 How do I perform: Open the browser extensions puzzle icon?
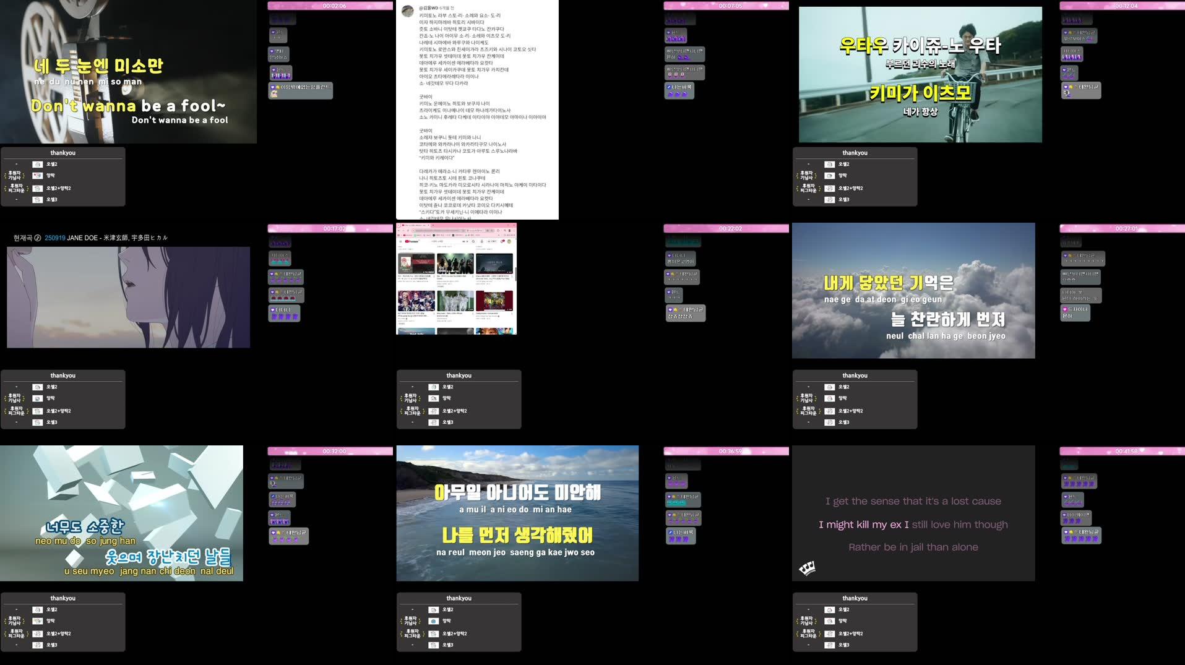(505, 230)
